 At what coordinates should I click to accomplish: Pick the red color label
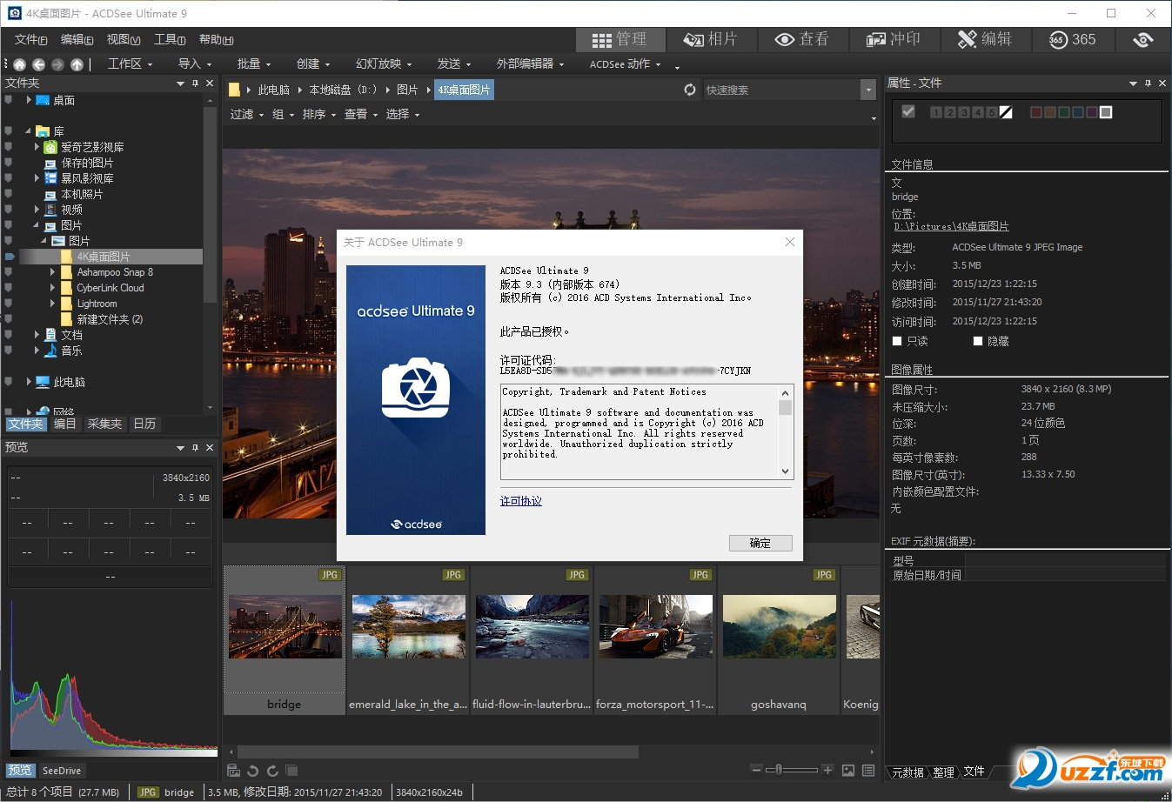(1036, 112)
